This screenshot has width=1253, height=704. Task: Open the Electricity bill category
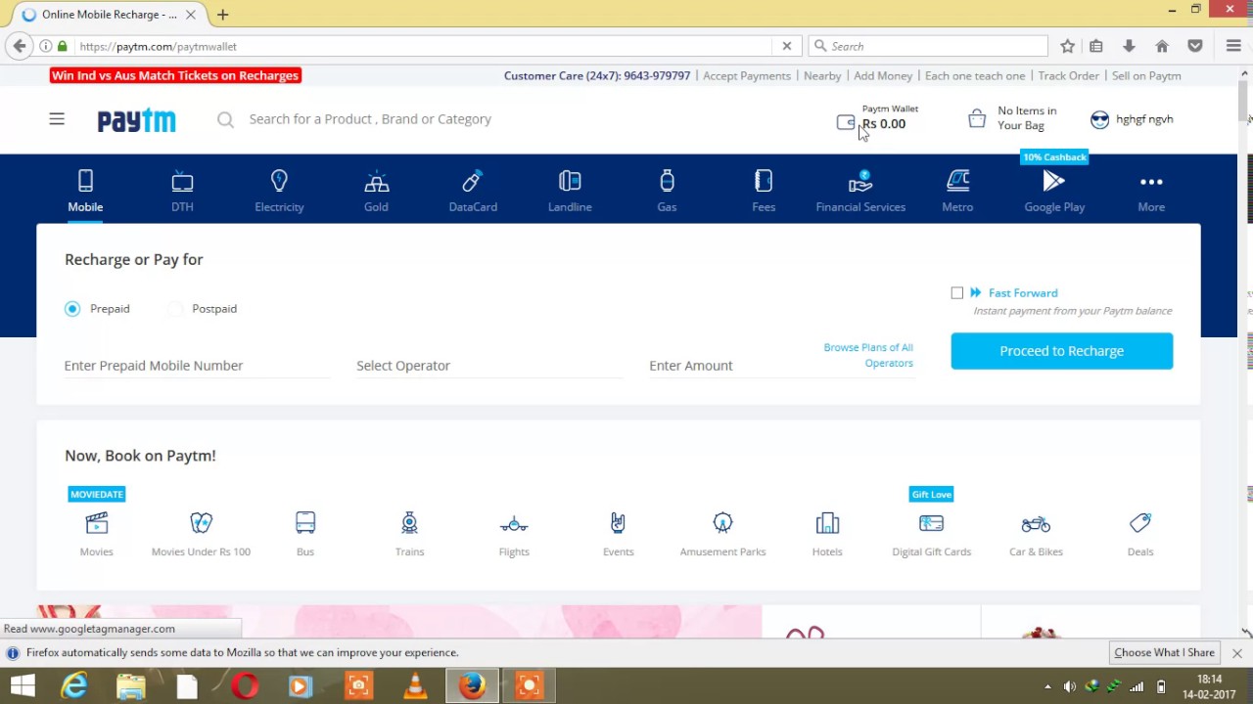click(279, 191)
